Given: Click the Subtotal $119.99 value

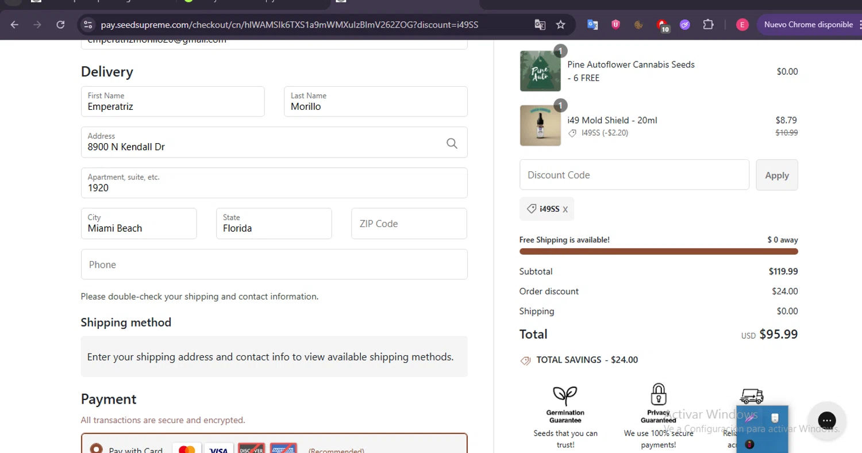Looking at the screenshot, I should click(783, 271).
